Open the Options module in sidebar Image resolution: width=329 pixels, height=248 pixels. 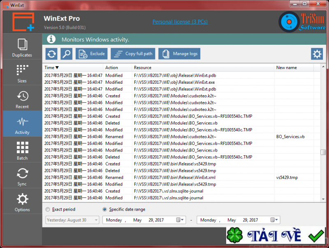[22, 201]
